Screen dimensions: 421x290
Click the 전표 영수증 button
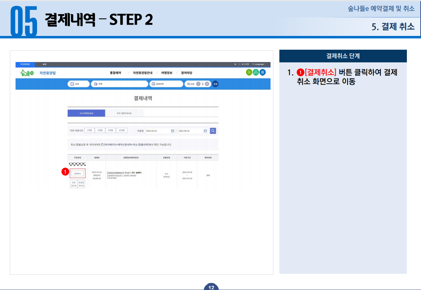pyautogui.click(x=74, y=184)
